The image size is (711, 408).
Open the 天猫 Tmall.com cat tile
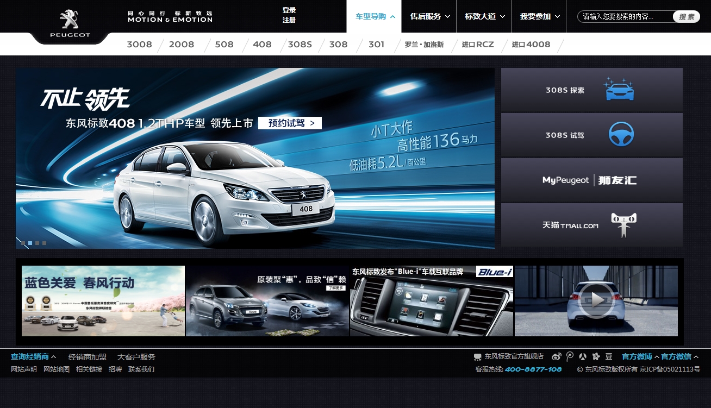coord(591,225)
